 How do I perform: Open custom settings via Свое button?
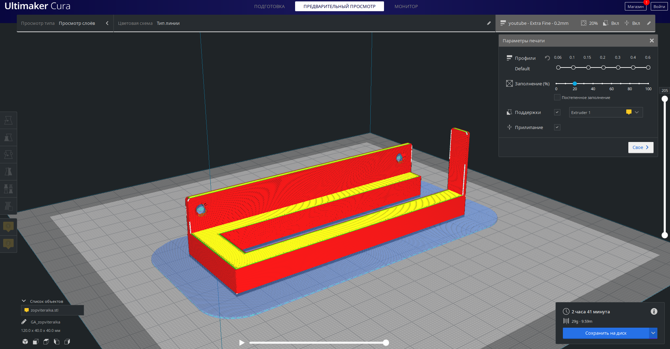click(x=641, y=147)
